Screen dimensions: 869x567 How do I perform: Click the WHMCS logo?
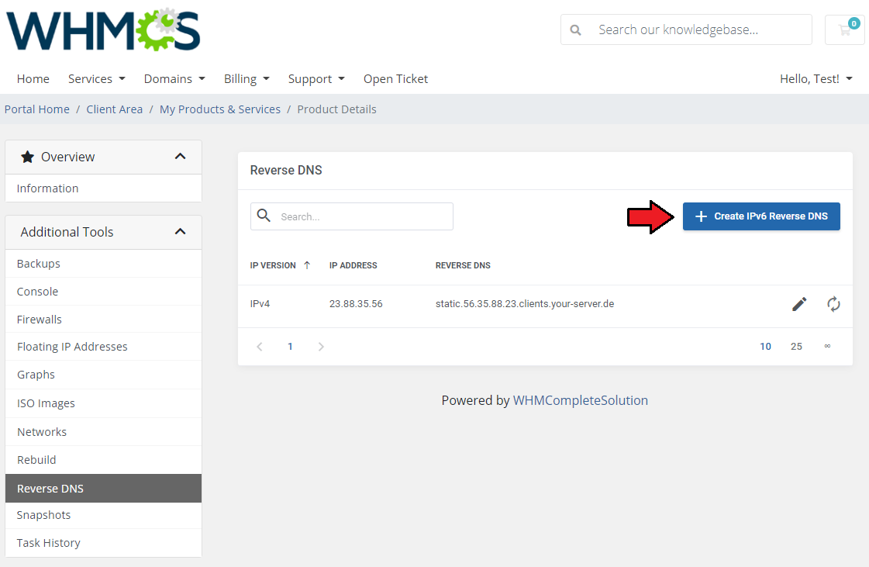point(103,30)
